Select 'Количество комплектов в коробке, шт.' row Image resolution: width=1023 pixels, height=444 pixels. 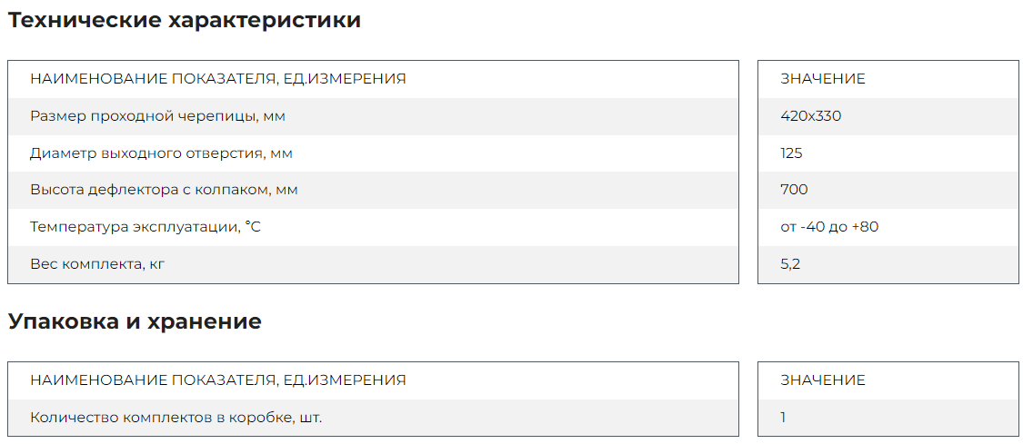(373, 418)
